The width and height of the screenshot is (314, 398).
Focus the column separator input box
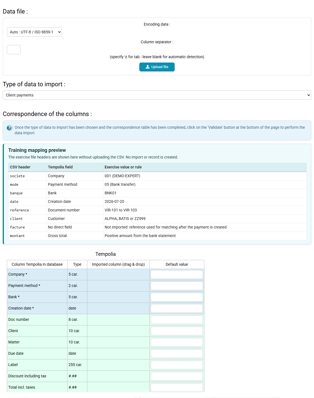coord(14,50)
